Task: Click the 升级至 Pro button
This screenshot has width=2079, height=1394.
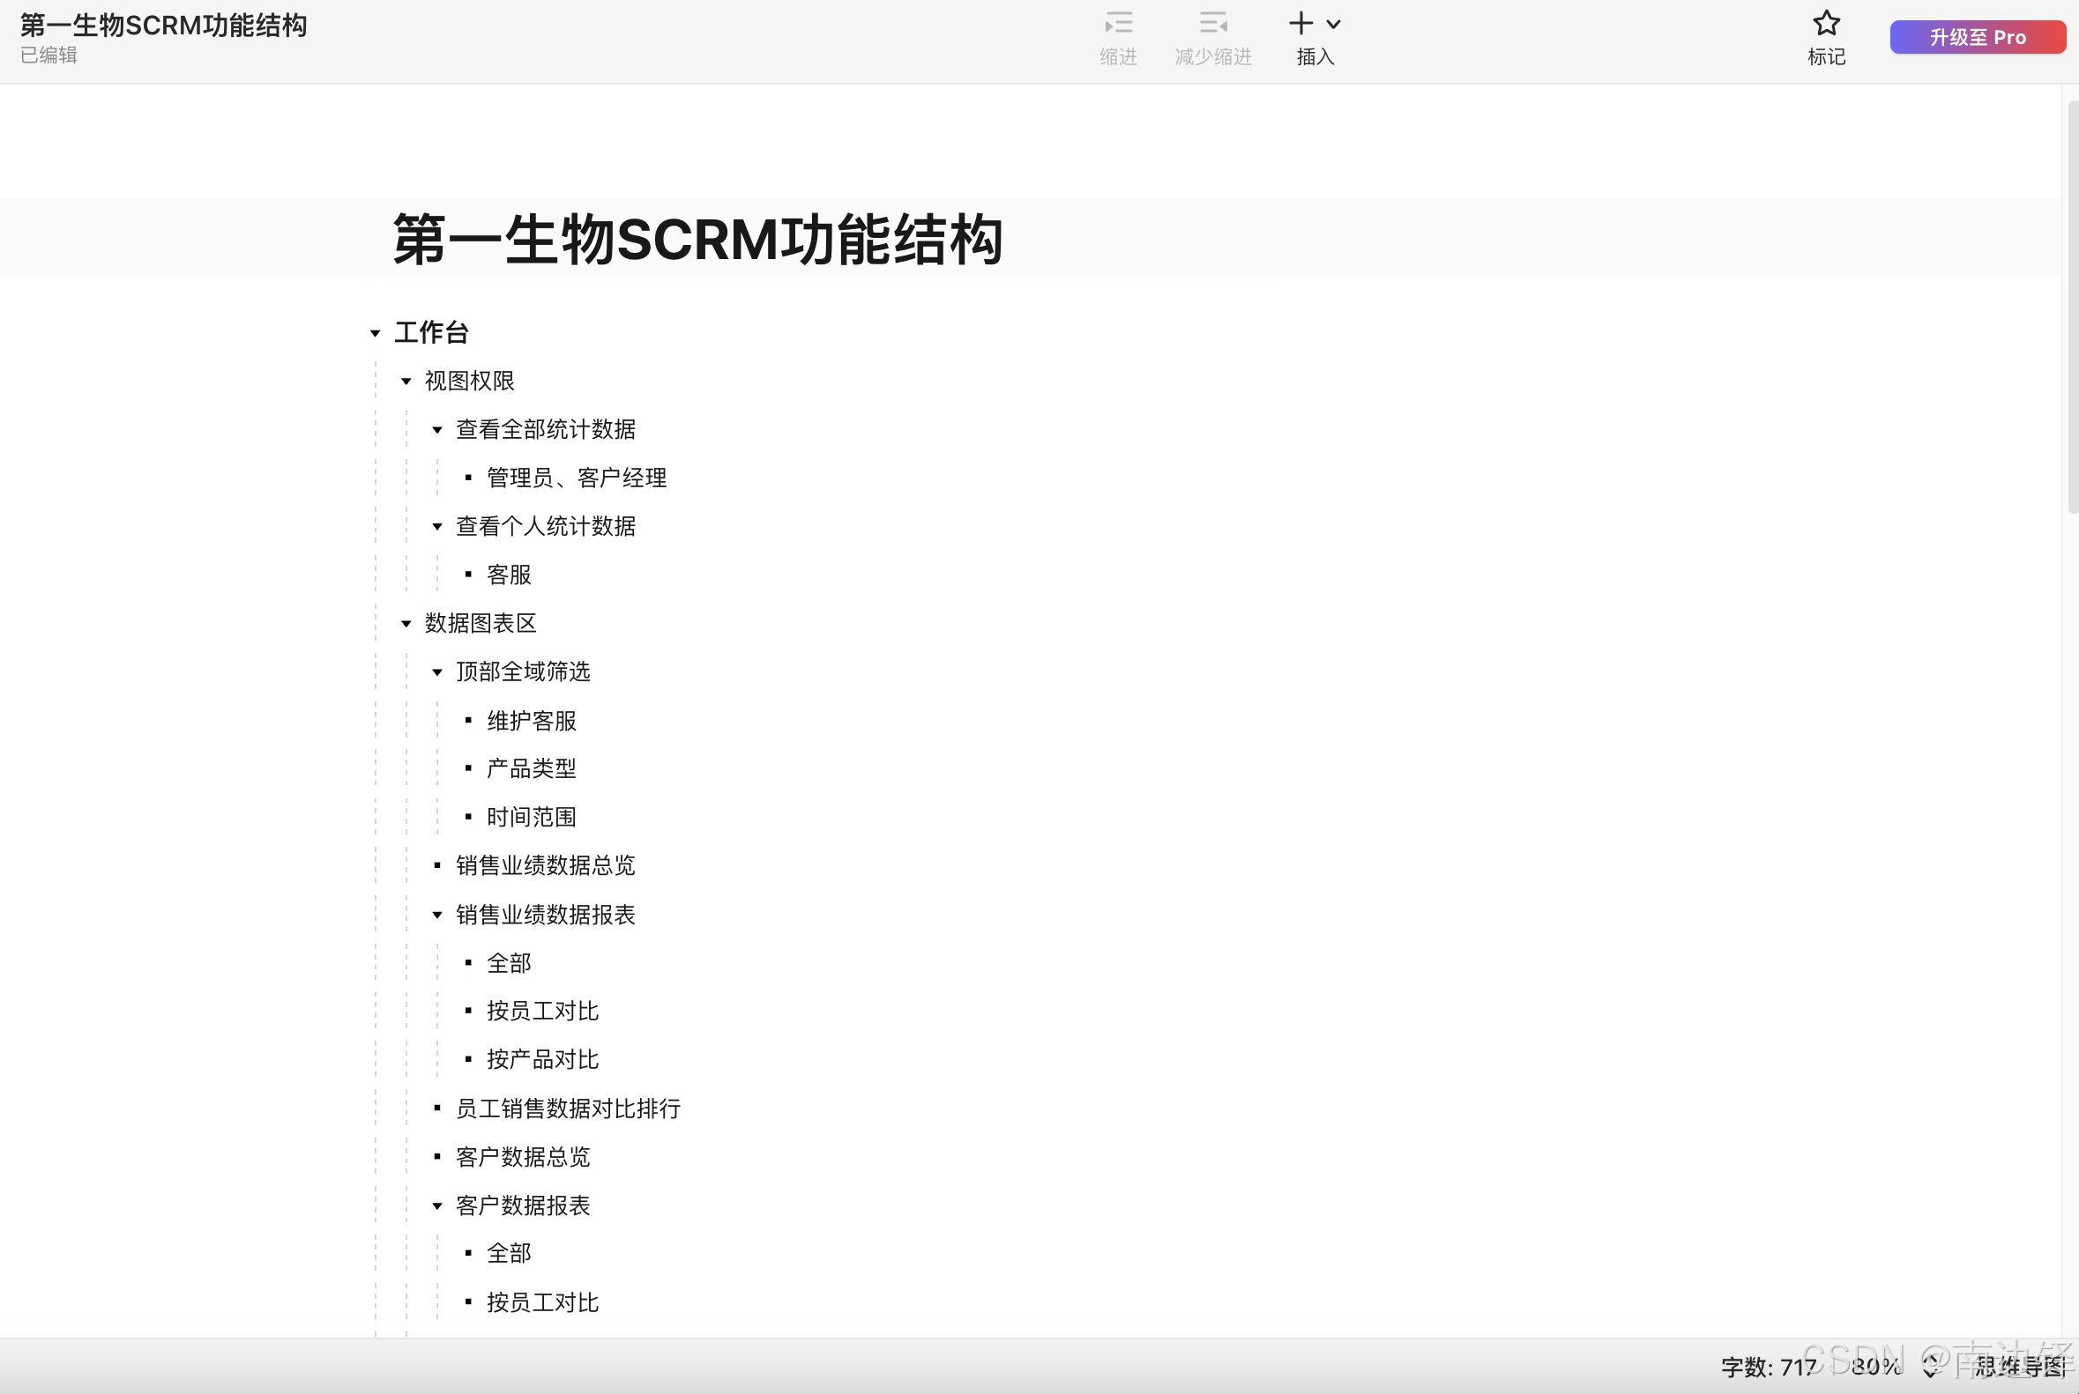Action: [x=1977, y=37]
